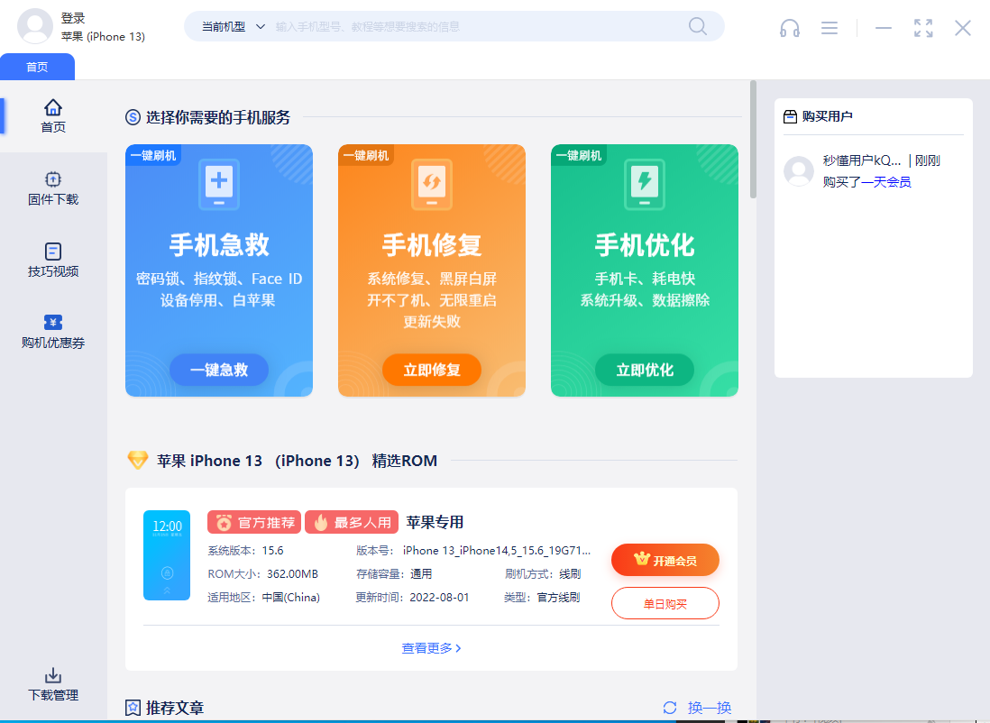Open the hamburger menu icon

click(x=830, y=28)
